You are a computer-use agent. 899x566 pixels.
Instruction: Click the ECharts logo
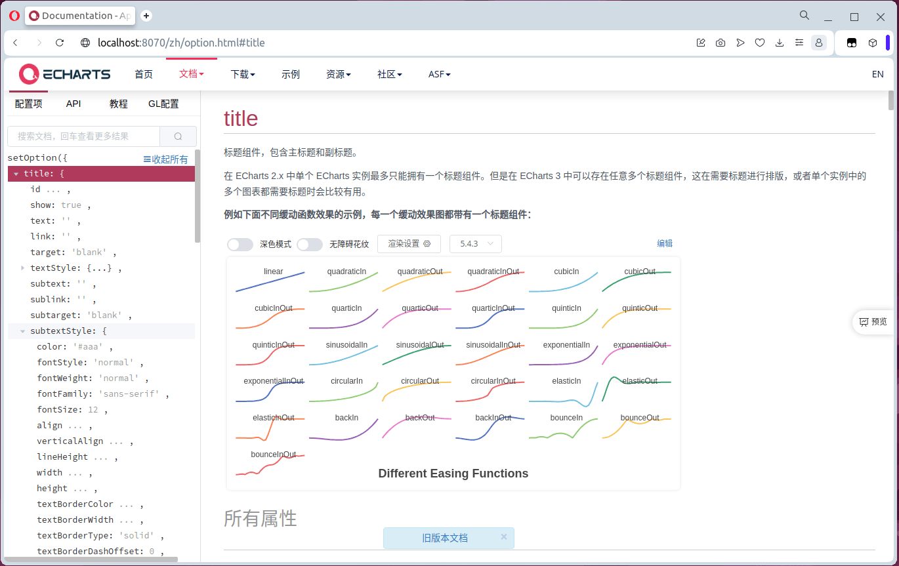coord(64,74)
